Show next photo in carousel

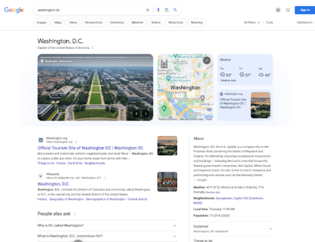tap(146, 114)
